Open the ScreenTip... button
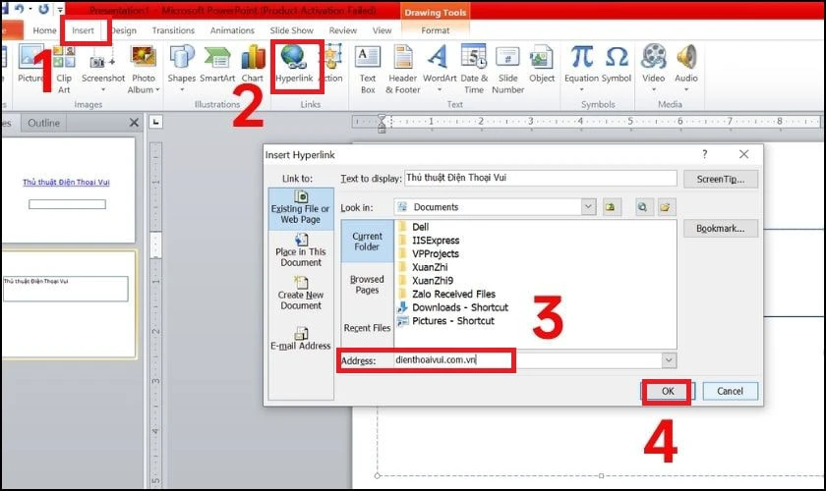Image resolution: width=826 pixels, height=491 pixels. point(720,179)
